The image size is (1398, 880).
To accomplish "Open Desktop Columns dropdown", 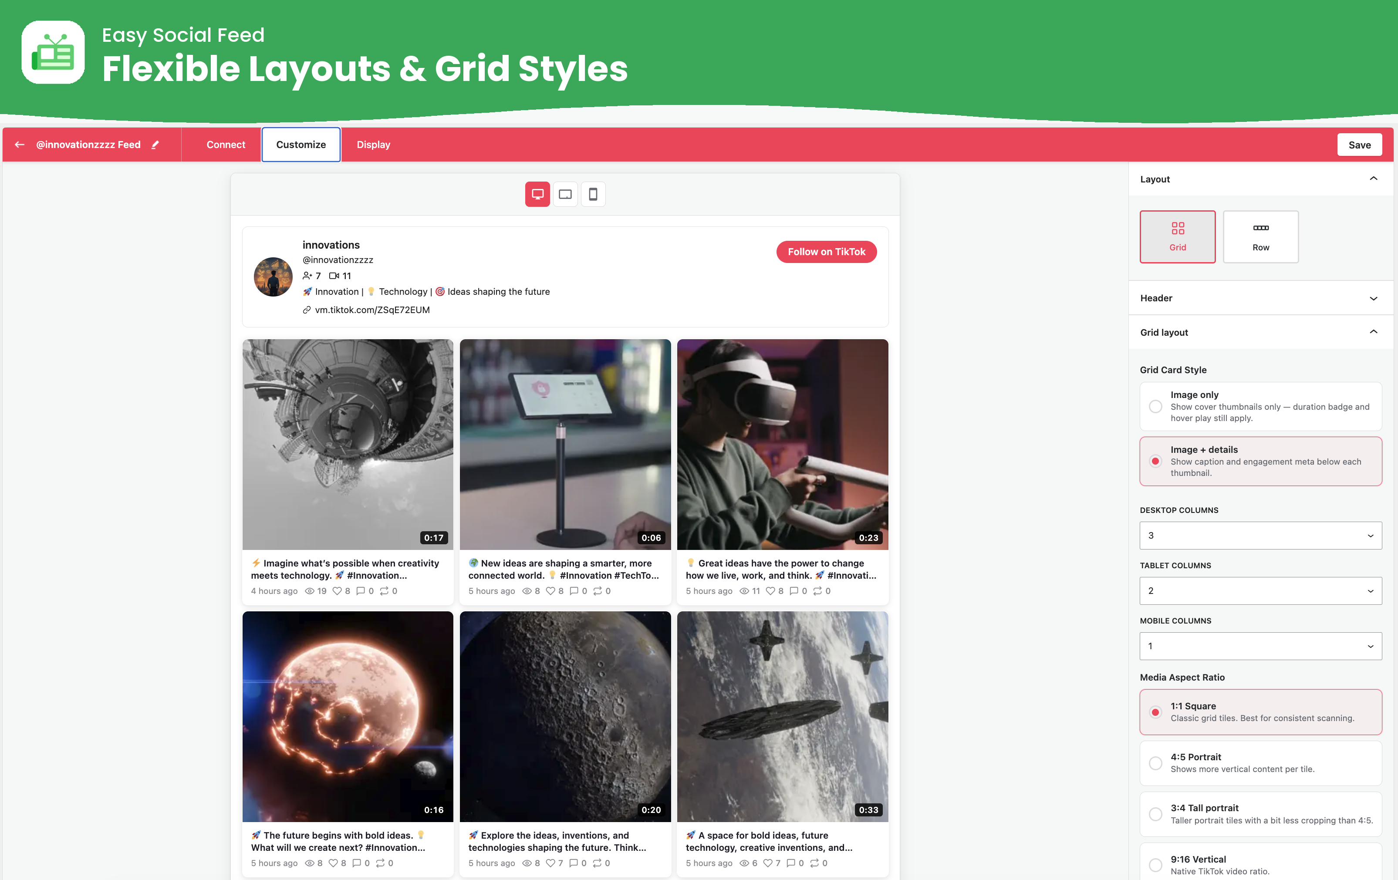I will [x=1260, y=536].
